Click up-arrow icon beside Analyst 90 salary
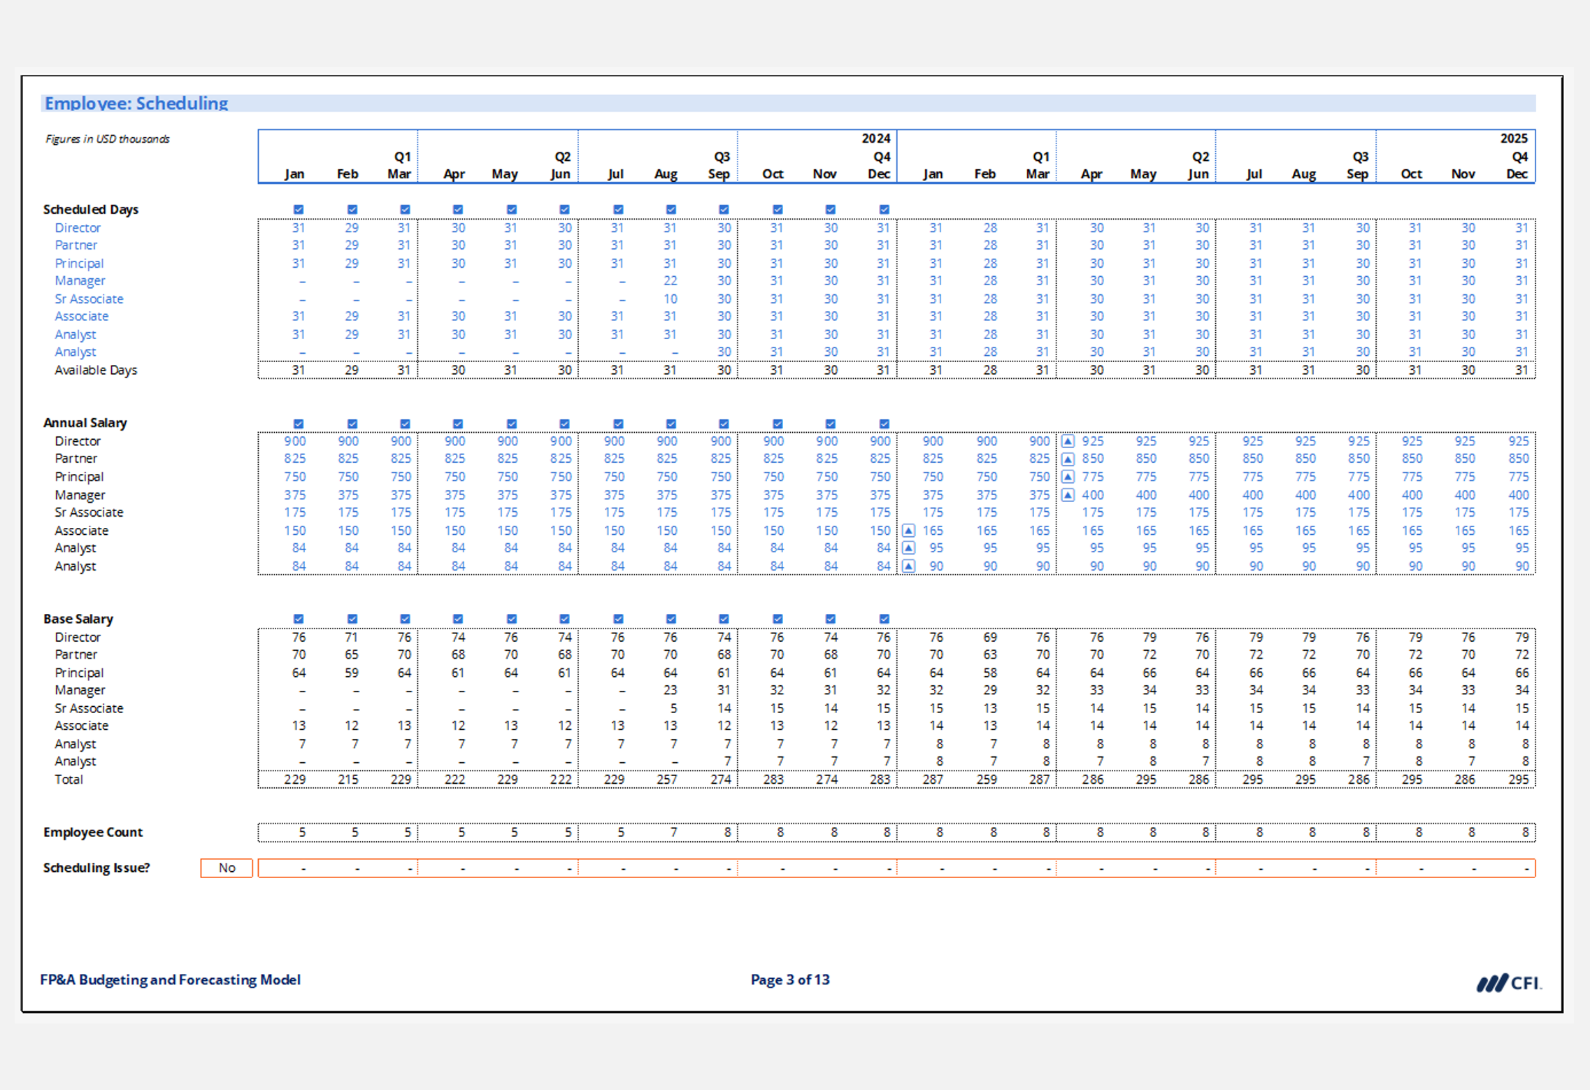The width and height of the screenshot is (1590, 1090). pos(908,566)
